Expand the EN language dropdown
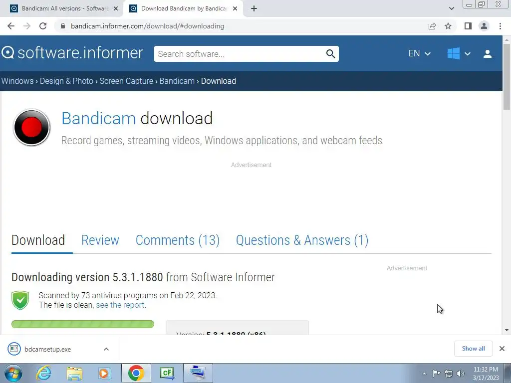The image size is (511, 383). tap(419, 53)
